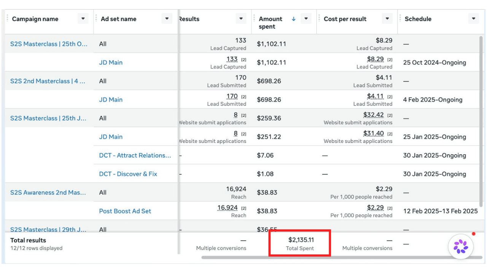Click the 25 Oct 2024–Ongoing schedule cell

click(x=434, y=63)
